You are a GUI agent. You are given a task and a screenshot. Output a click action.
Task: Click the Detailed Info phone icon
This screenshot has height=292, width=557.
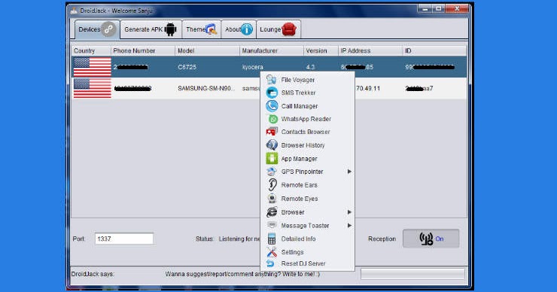tap(272, 239)
